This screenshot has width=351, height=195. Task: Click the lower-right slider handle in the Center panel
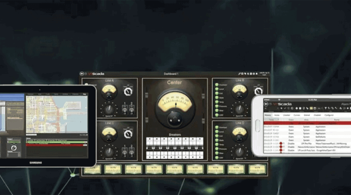[203, 121]
